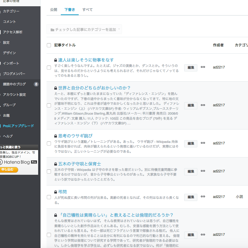Click 編集 for the 「自己犠牲は素晴らしい」 article

point(191,235)
